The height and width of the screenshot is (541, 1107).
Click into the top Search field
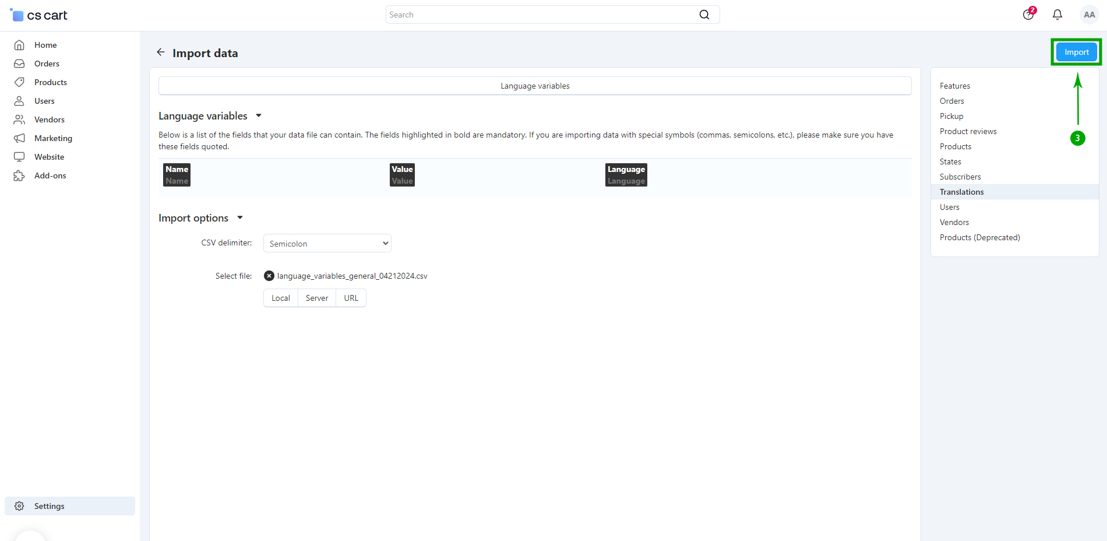click(x=542, y=15)
